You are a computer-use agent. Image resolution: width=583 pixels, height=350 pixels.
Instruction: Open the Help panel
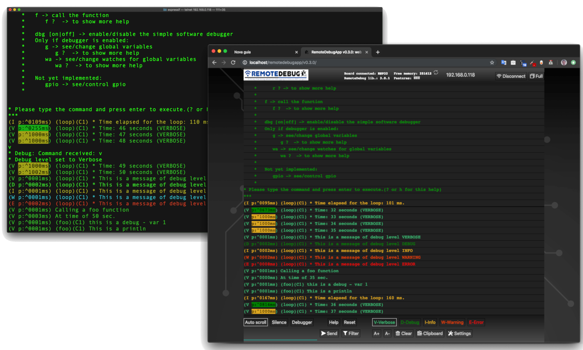[x=333, y=322]
